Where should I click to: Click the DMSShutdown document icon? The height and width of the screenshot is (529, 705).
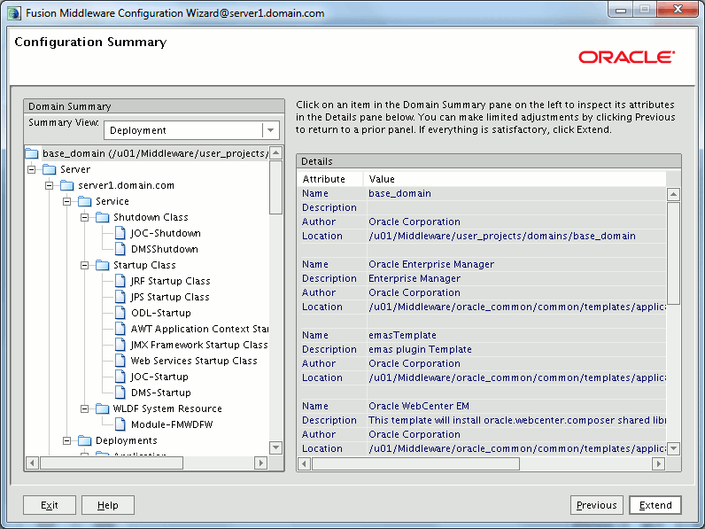click(120, 249)
